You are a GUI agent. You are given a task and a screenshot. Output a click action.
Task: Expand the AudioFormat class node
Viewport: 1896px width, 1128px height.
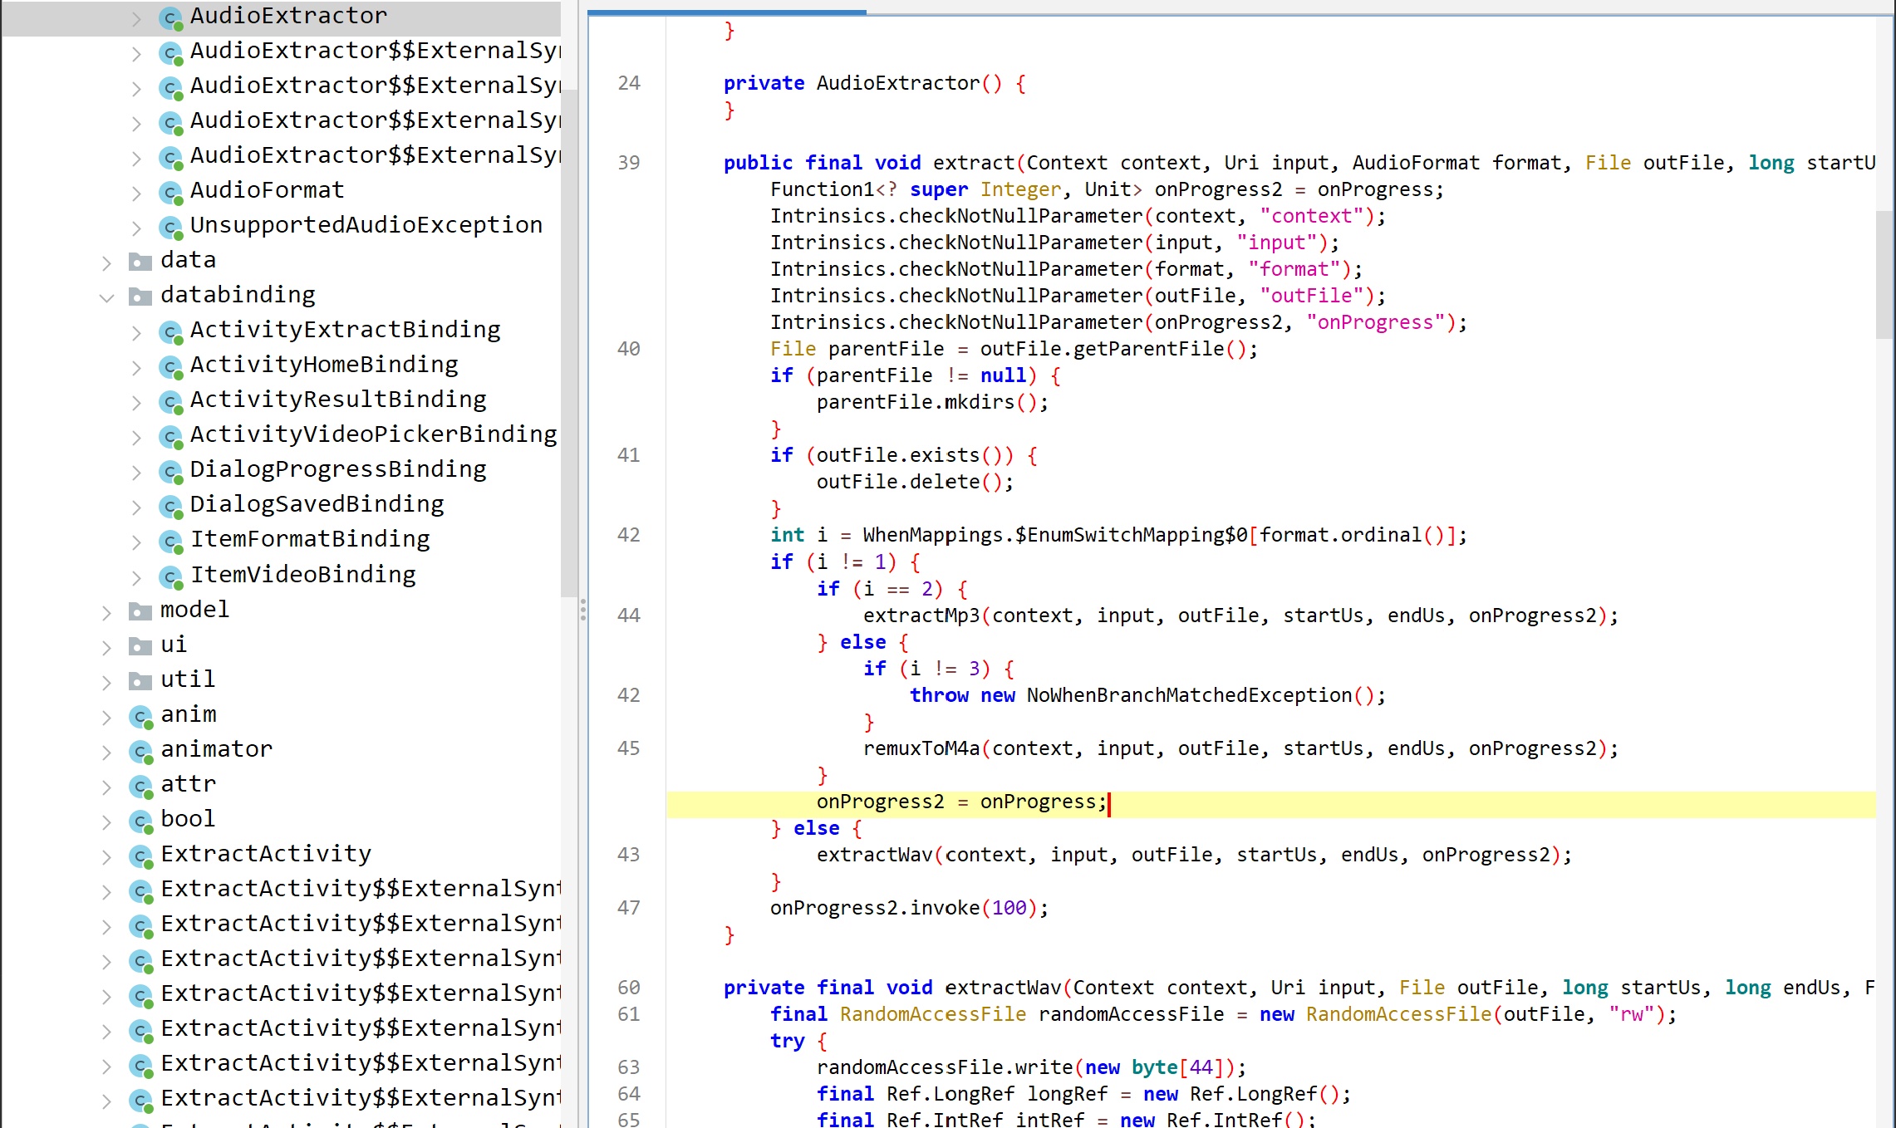pyautogui.click(x=136, y=193)
